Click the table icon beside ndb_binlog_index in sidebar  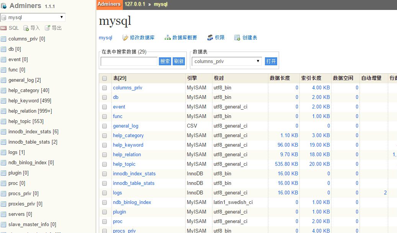point(3,163)
